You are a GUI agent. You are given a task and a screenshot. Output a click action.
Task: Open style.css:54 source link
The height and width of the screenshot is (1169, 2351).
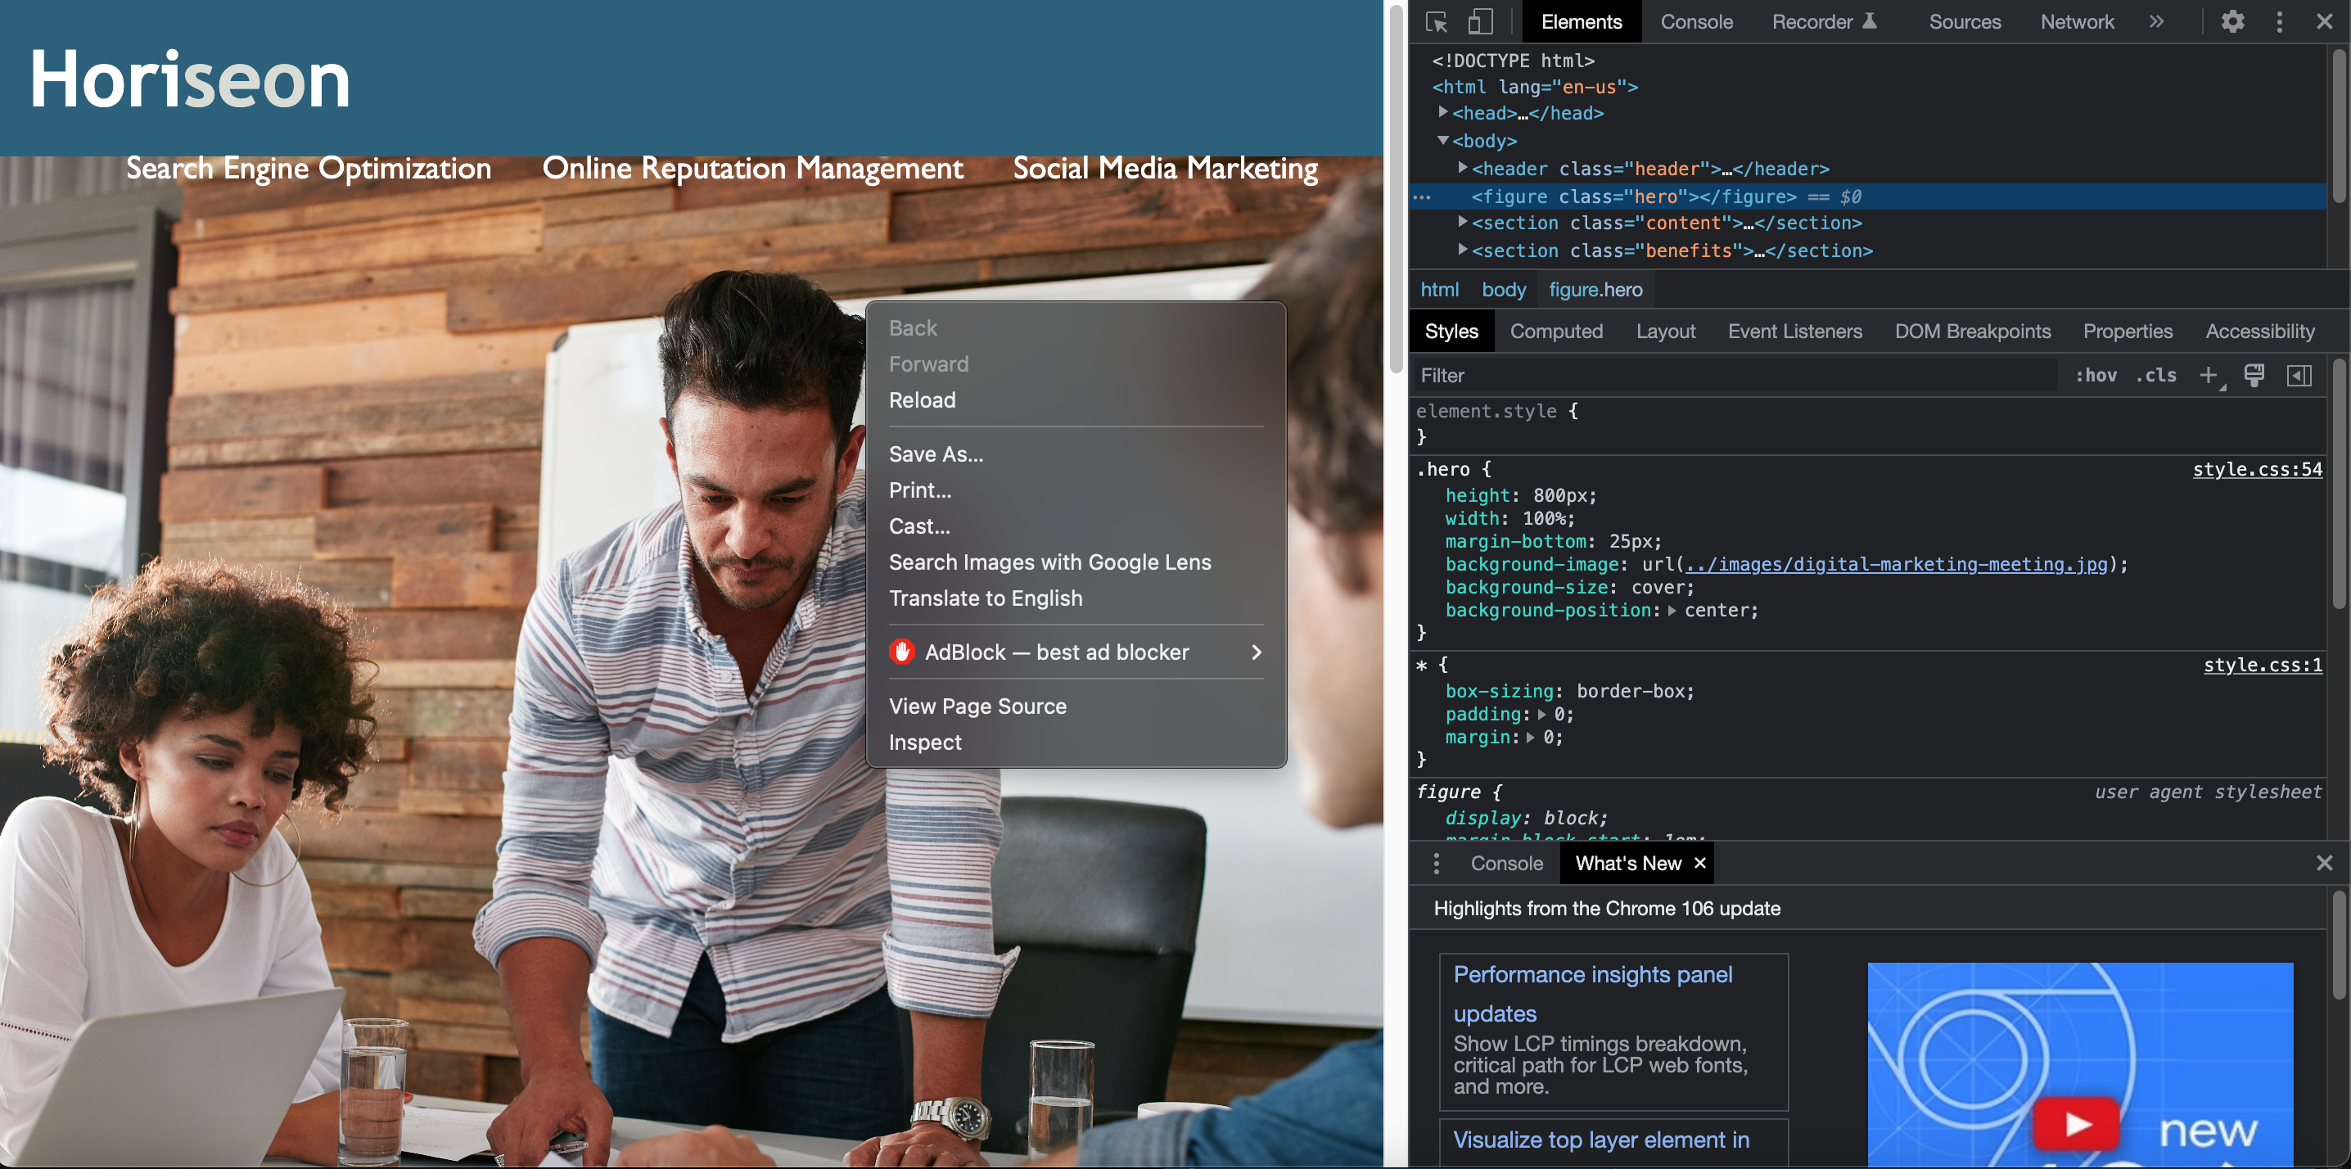point(2257,469)
